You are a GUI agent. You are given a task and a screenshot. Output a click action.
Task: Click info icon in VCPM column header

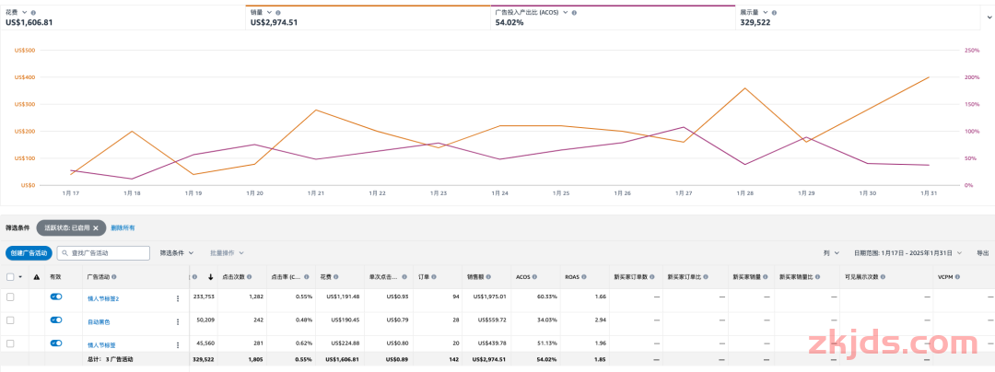click(957, 277)
